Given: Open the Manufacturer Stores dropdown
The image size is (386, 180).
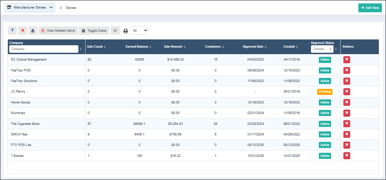Looking at the screenshot, I should (30, 7).
